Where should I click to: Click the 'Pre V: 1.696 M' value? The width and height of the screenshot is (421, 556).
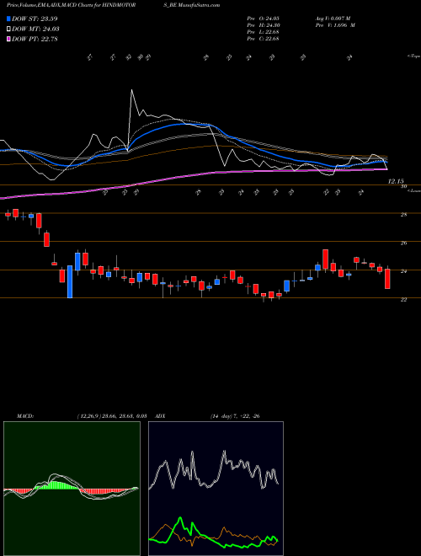(x=337, y=25)
